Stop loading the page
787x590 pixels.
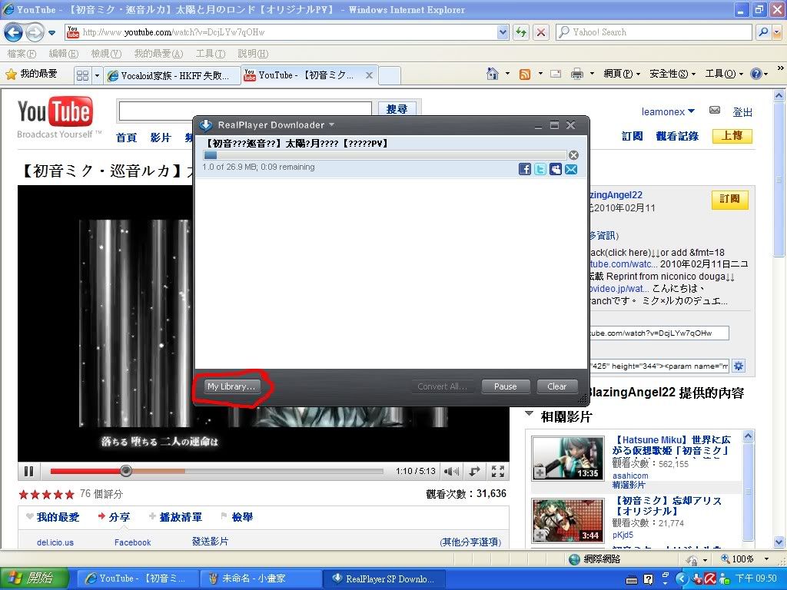[x=540, y=32]
